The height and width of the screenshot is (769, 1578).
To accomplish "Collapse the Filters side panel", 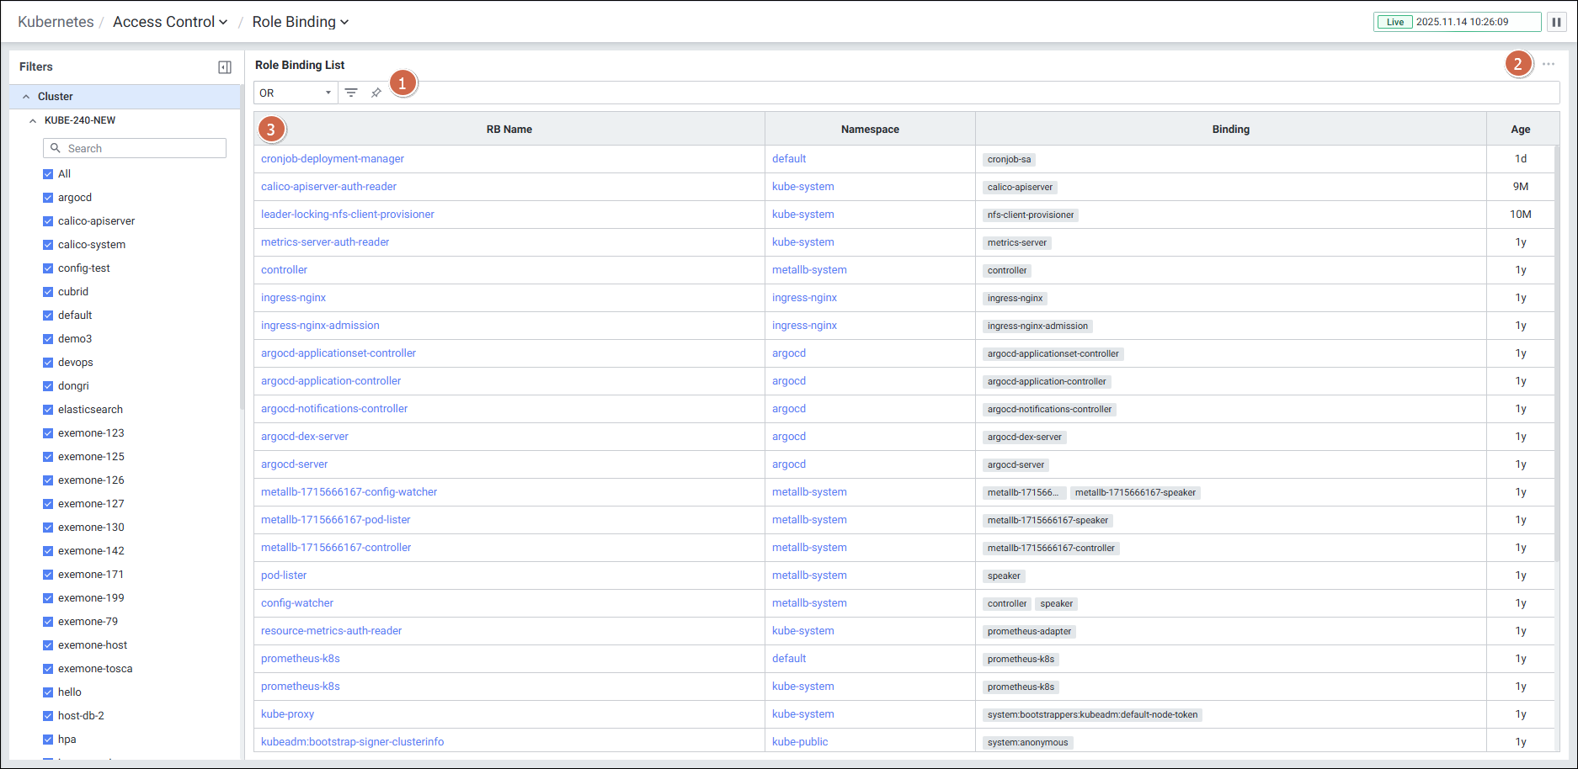I will click(x=225, y=67).
